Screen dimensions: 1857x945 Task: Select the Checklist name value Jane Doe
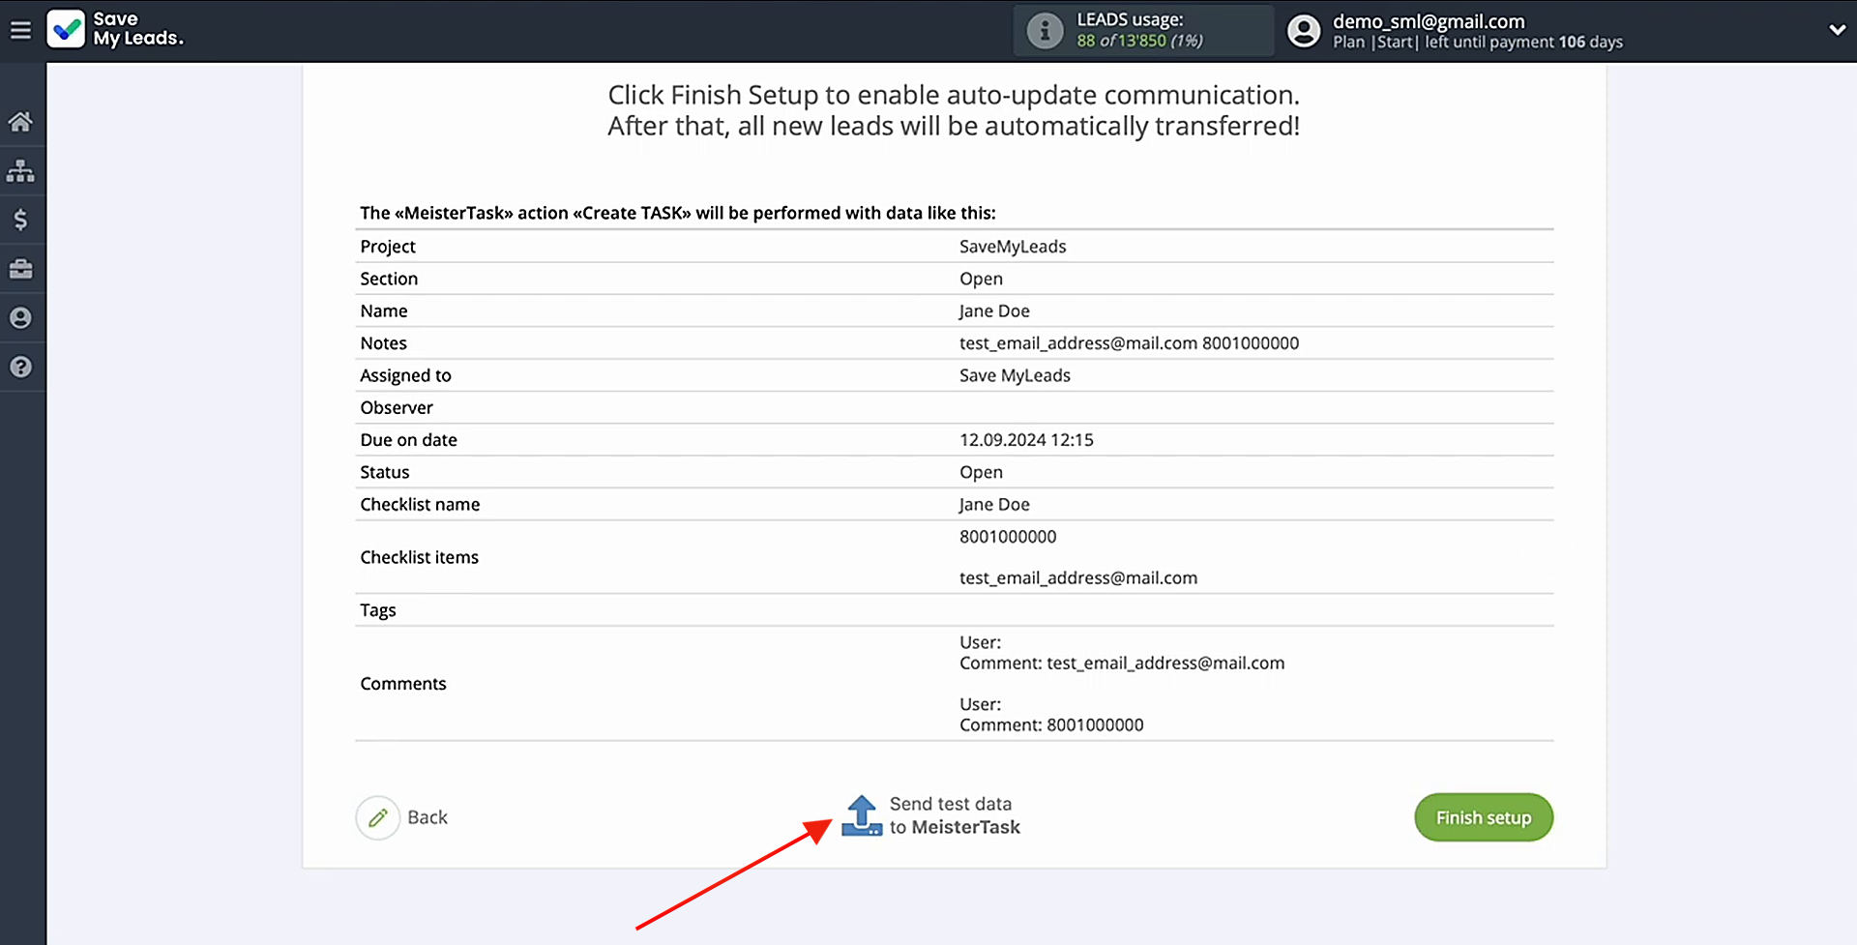coord(994,505)
